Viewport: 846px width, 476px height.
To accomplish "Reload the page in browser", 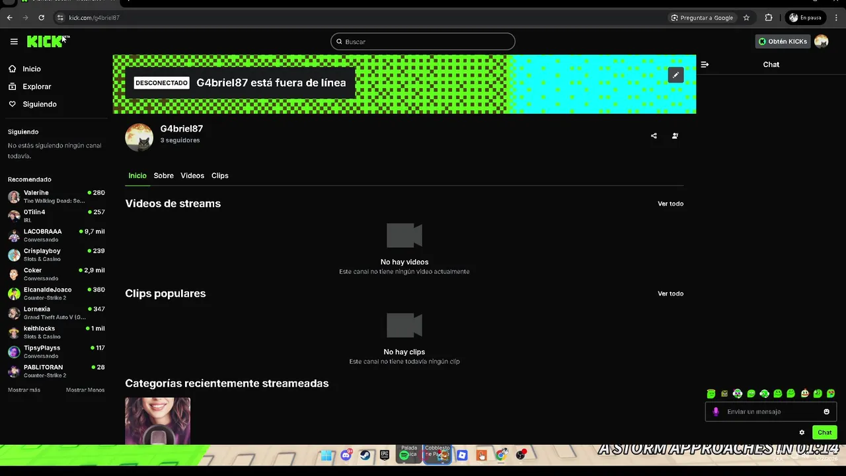I will pos(41,18).
